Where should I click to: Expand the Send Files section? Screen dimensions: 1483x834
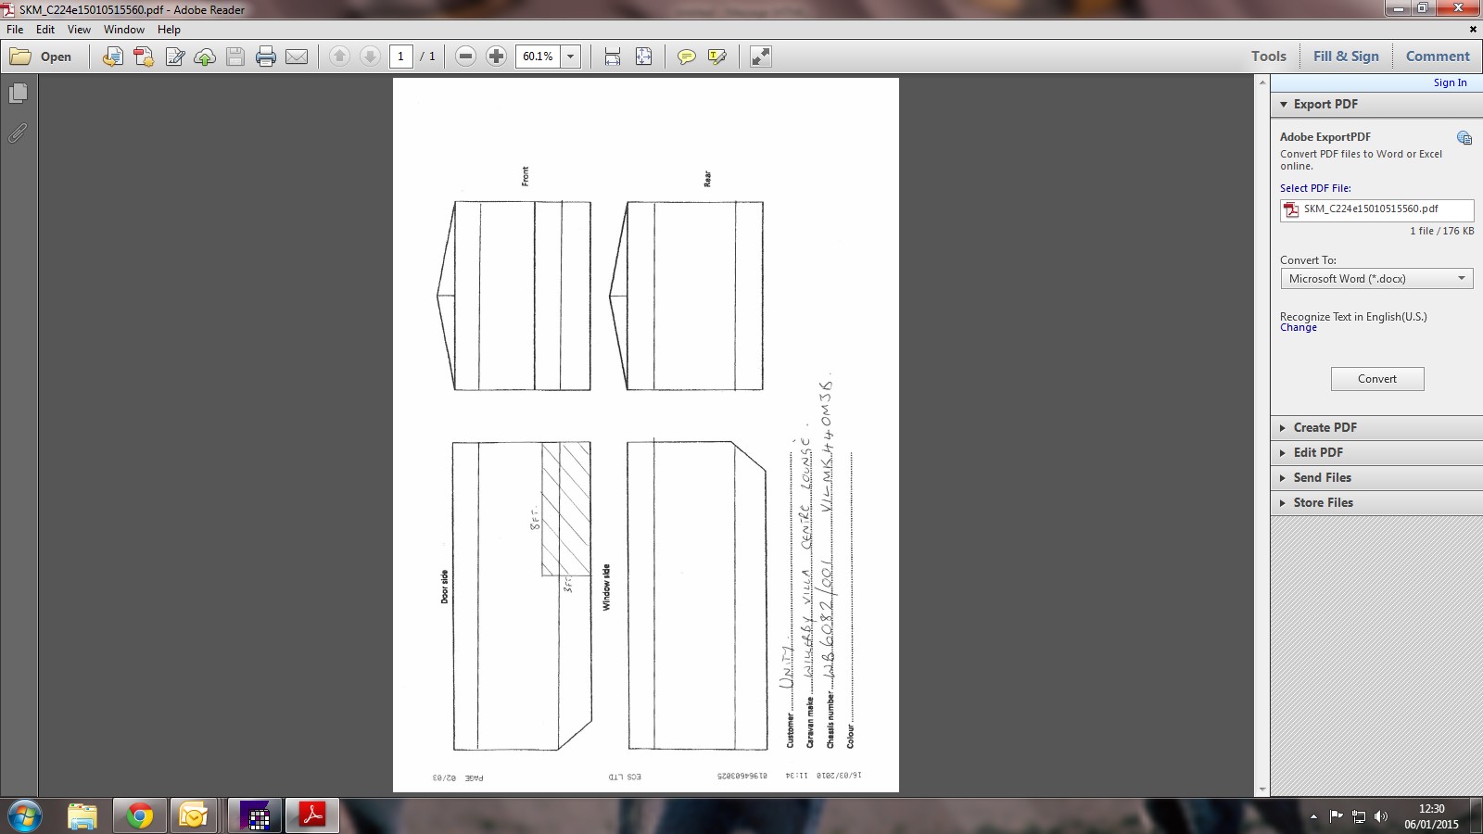(x=1322, y=477)
